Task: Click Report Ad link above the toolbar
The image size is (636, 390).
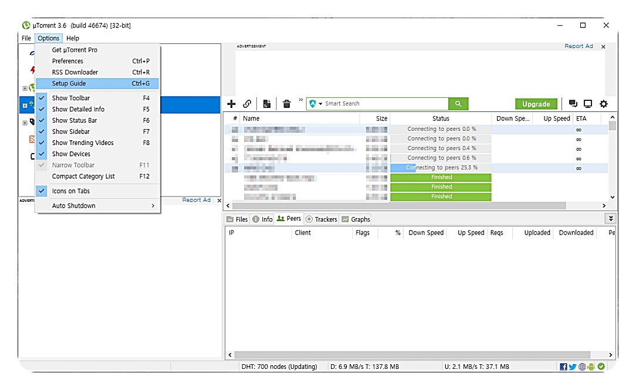Action: pyautogui.click(x=579, y=46)
